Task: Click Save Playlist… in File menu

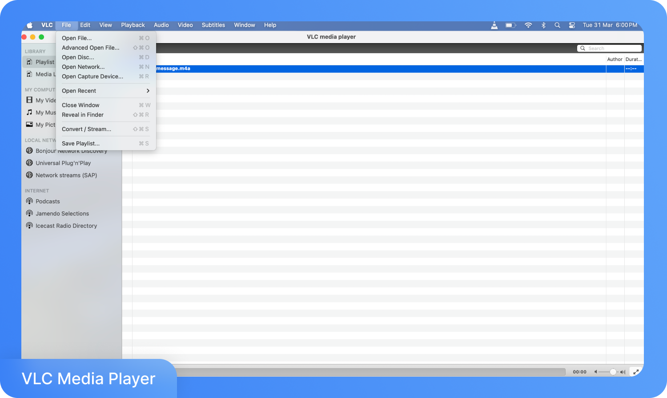Action: click(x=81, y=143)
